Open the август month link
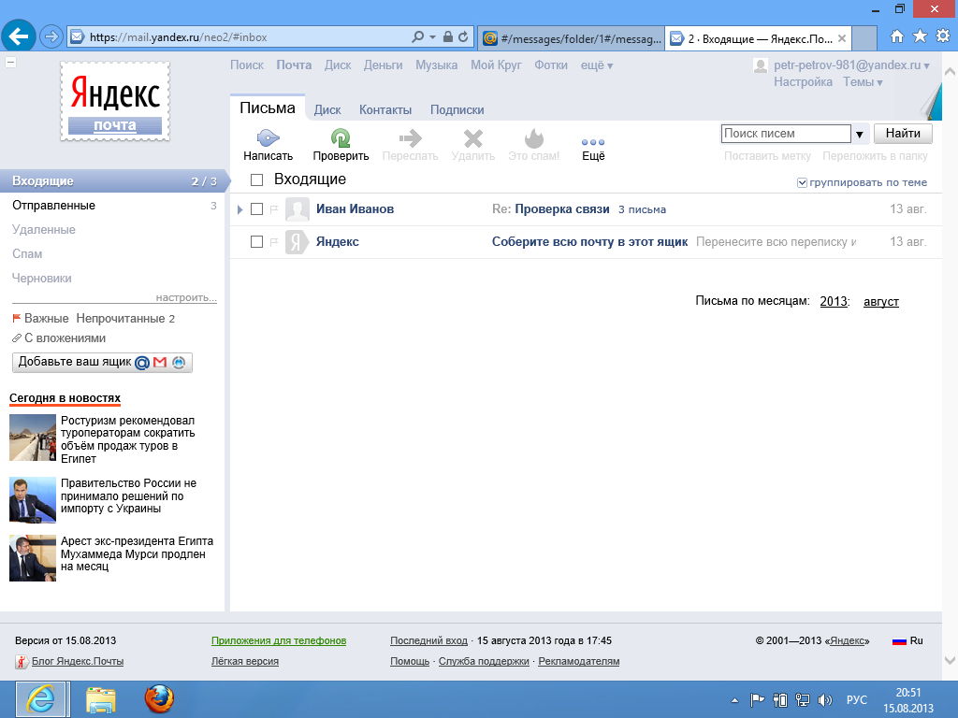Viewport: 958px width, 718px height. click(x=881, y=301)
